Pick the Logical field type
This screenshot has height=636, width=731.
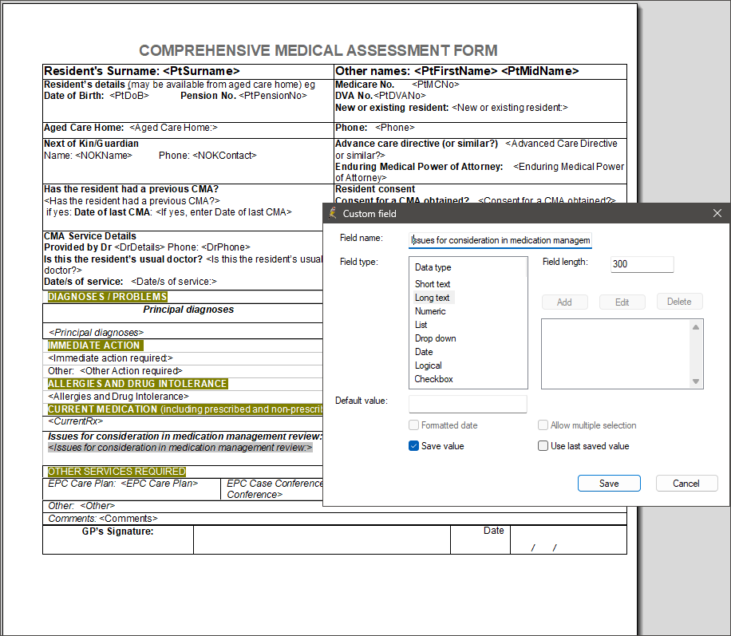428,365
